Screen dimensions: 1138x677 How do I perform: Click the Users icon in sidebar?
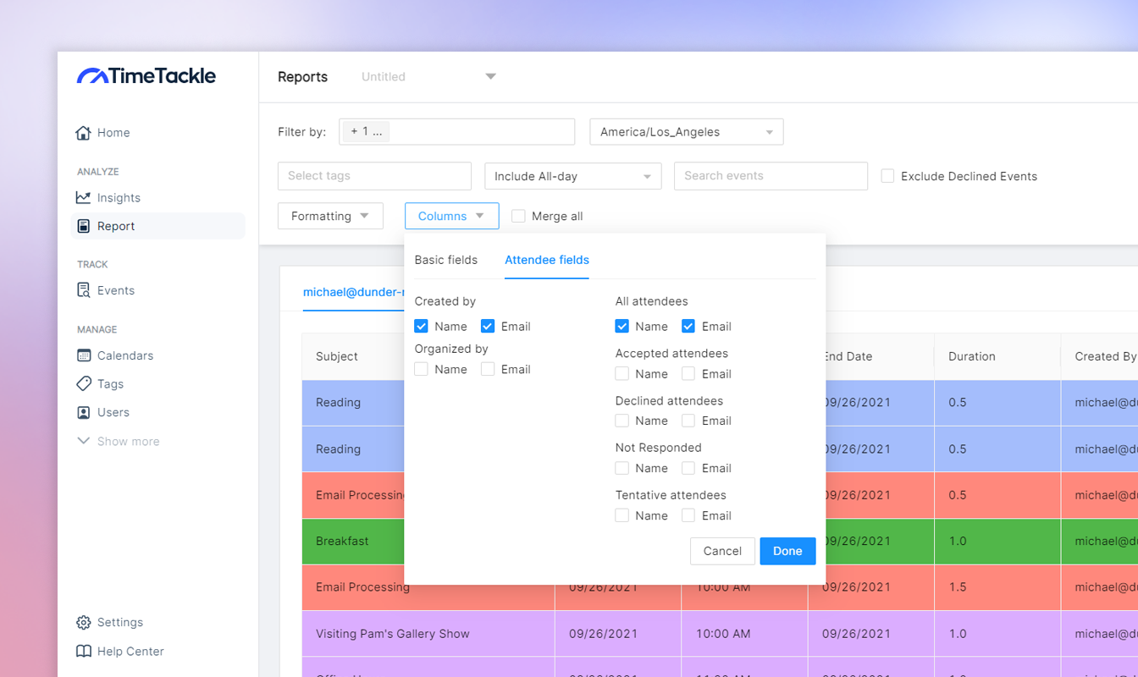pyautogui.click(x=83, y=412)
